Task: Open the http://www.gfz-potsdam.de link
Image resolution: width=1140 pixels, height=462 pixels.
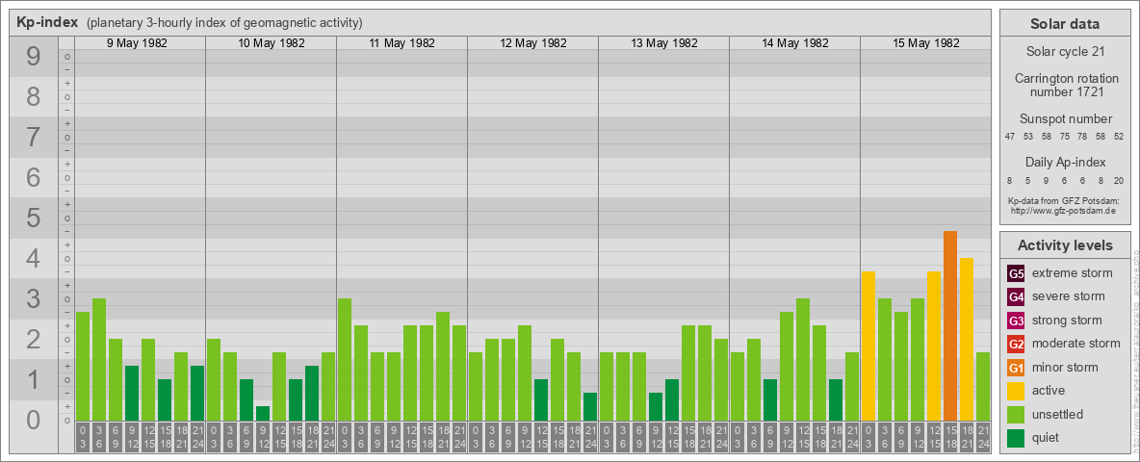Action: (1065, 211)
